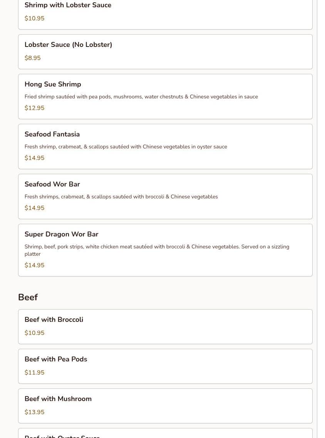Click the Seafood Wor Bar description text
The height and width of the screenshot is (438, 325).
click(x=121, y=197)
